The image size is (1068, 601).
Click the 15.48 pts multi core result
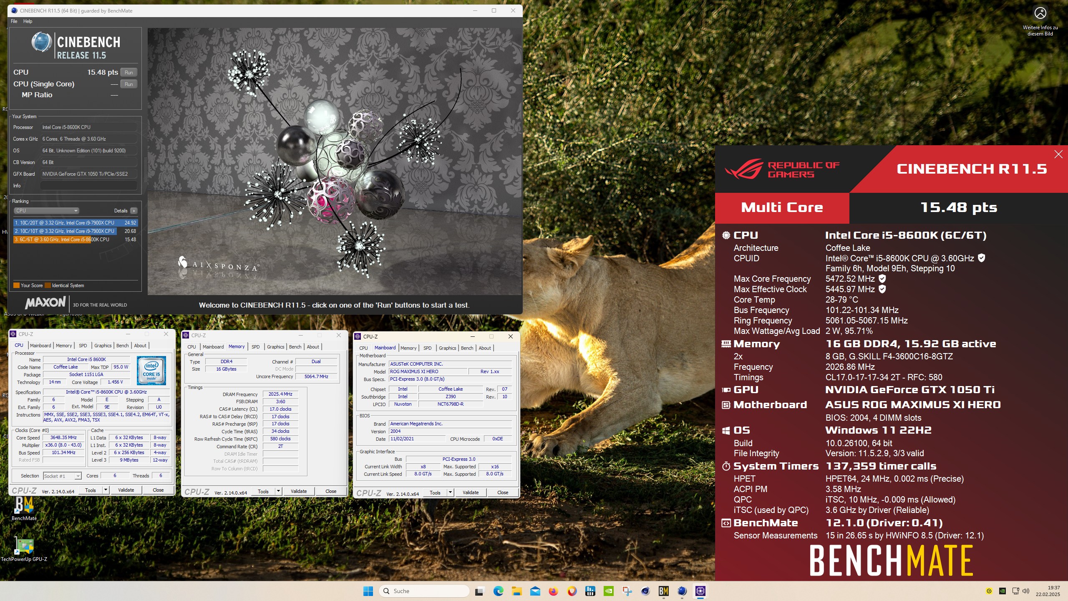click(x=958, y=207)
